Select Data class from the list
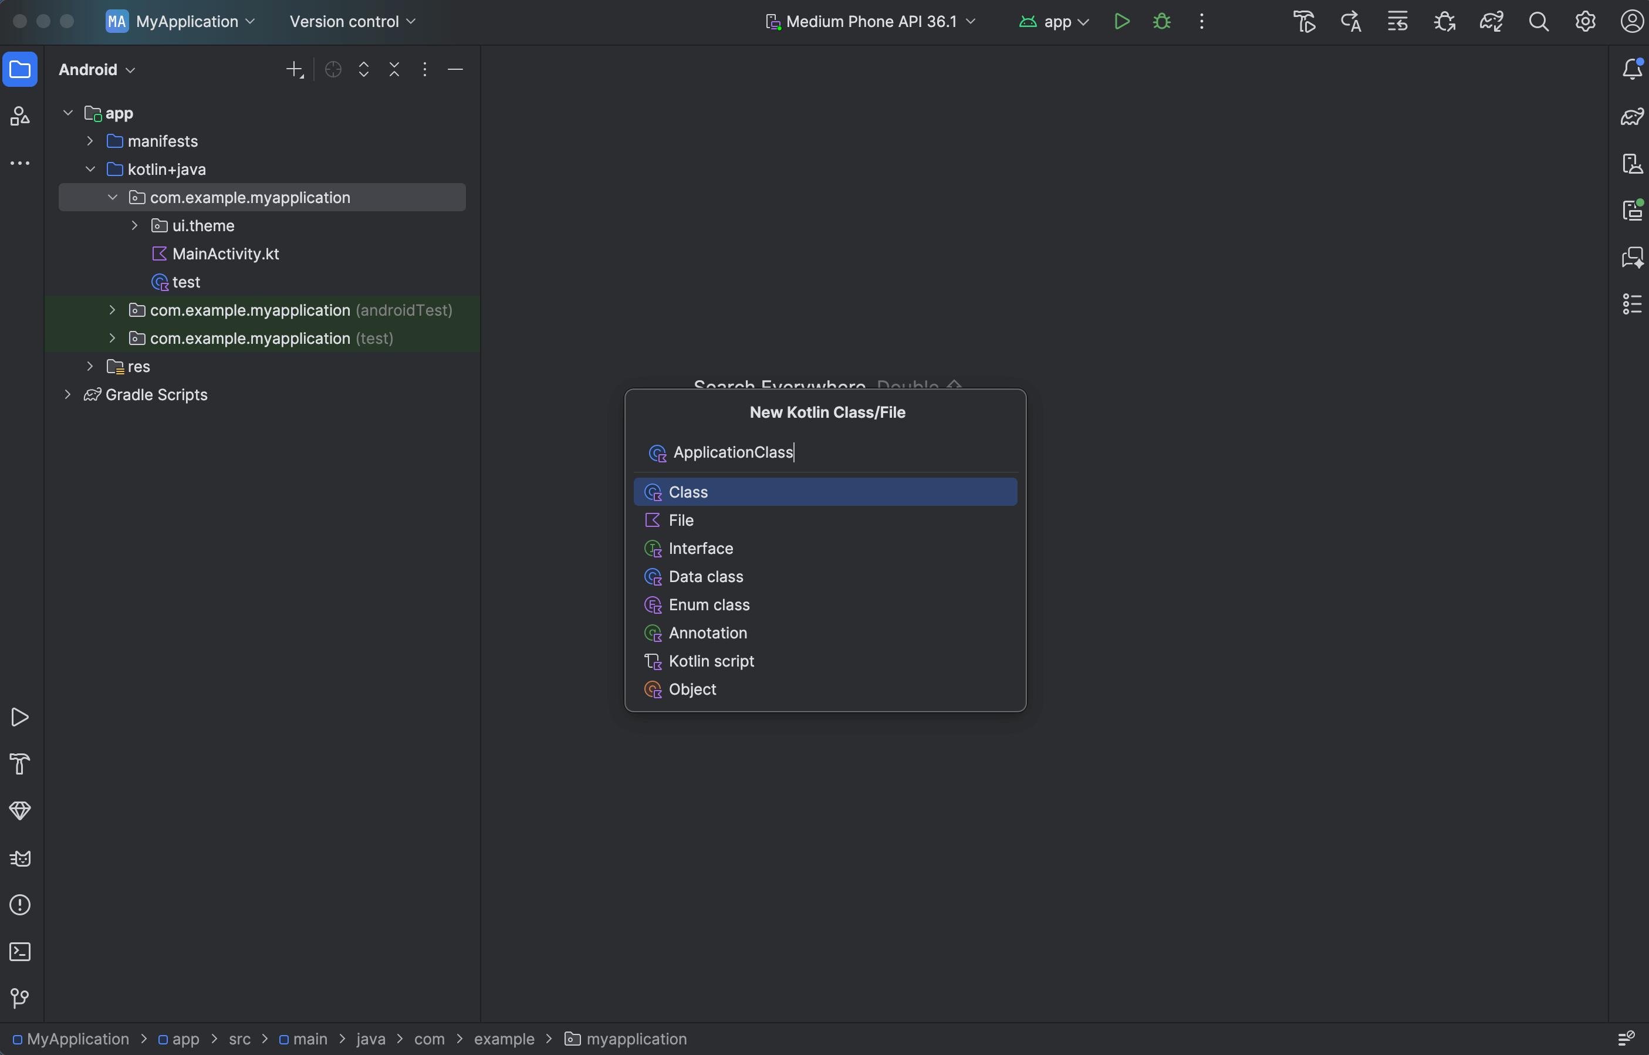Image resolution: width=1649 pixels, height=1055 pixels. pyautogui.click(x=705, y=577)
